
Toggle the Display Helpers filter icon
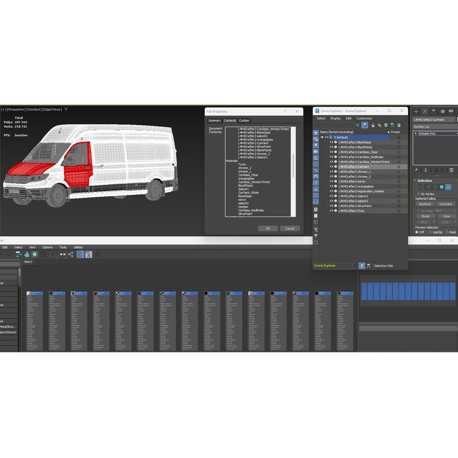click(x=316, y=158)
